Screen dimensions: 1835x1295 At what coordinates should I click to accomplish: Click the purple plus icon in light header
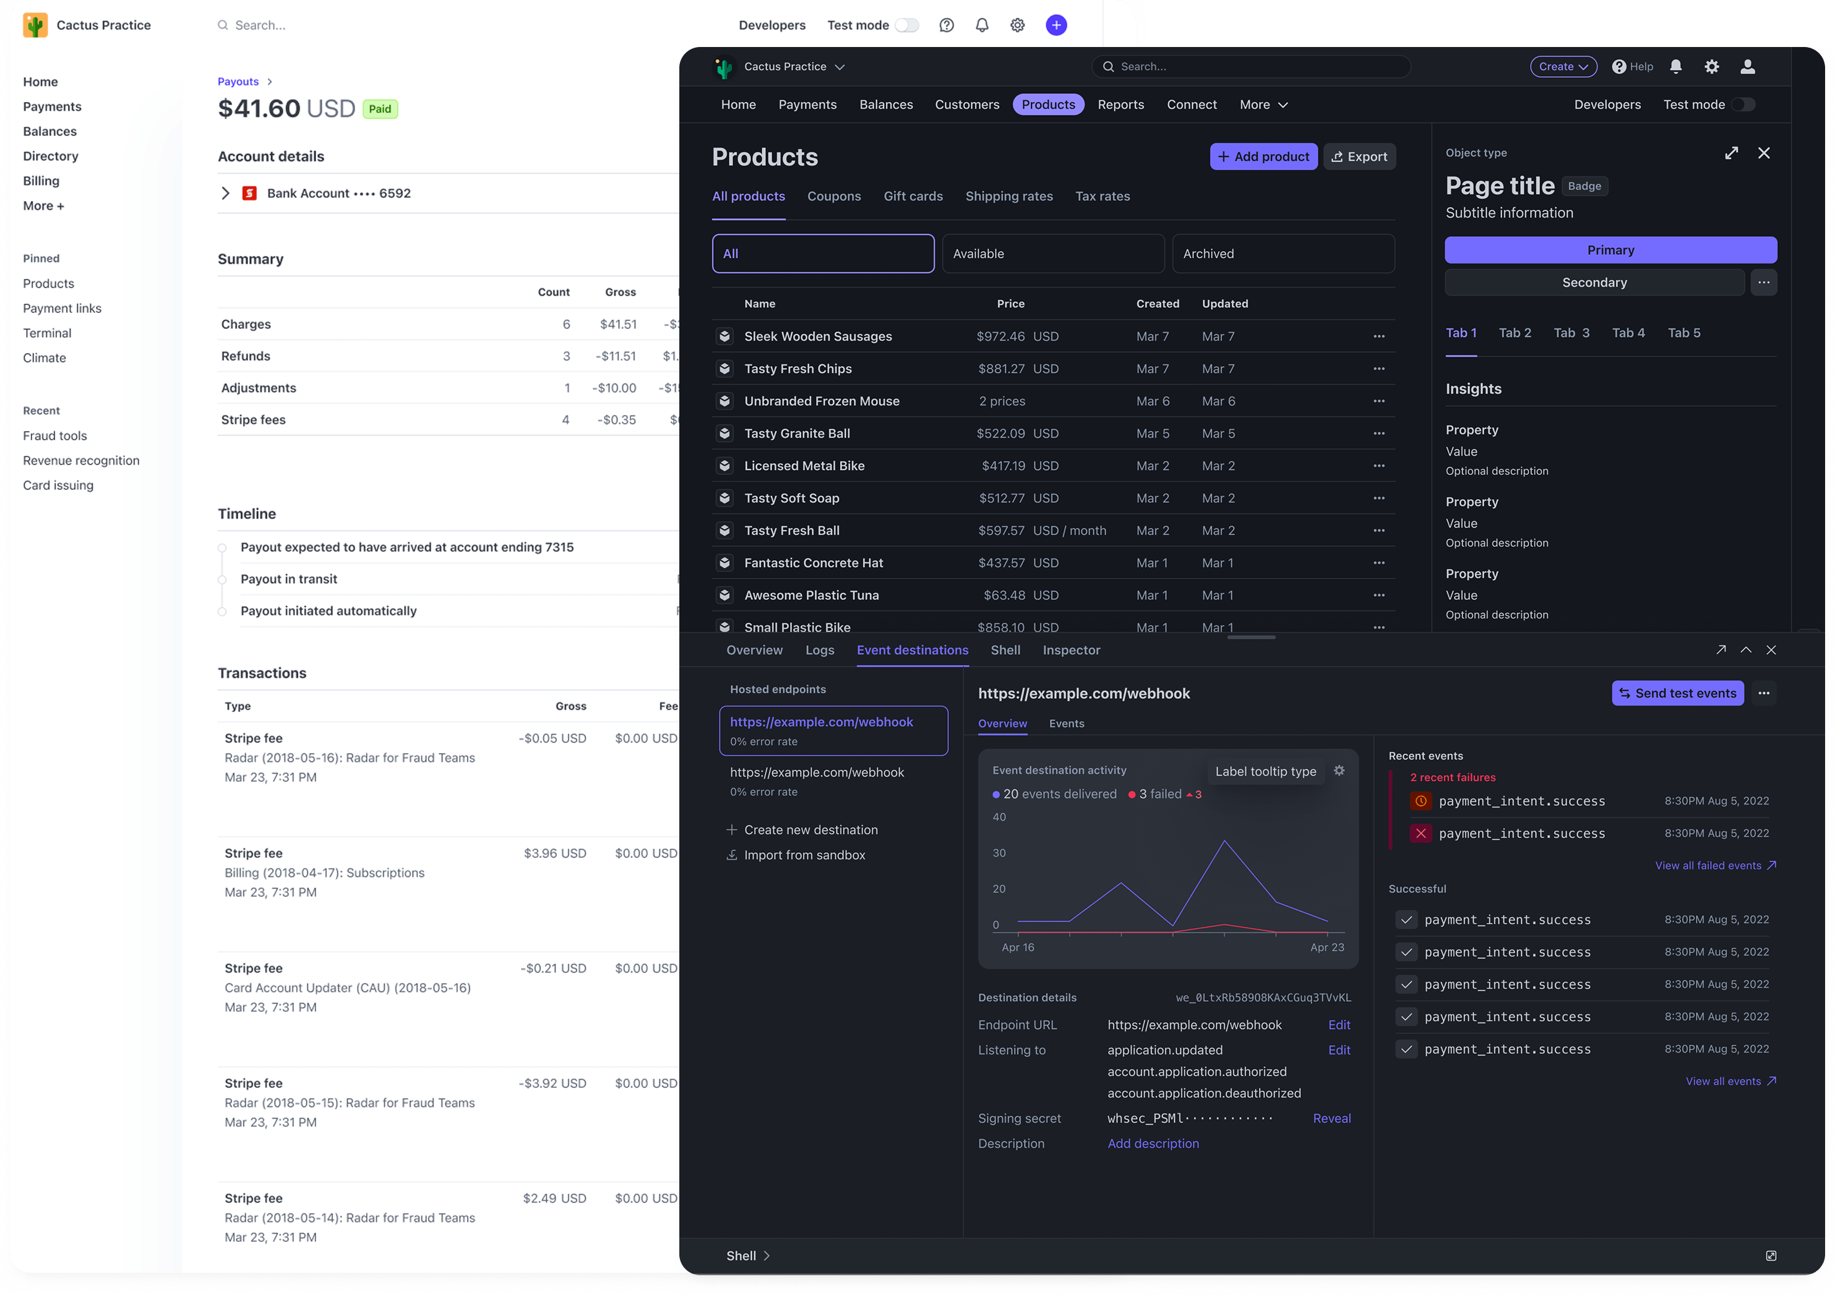1055,25
